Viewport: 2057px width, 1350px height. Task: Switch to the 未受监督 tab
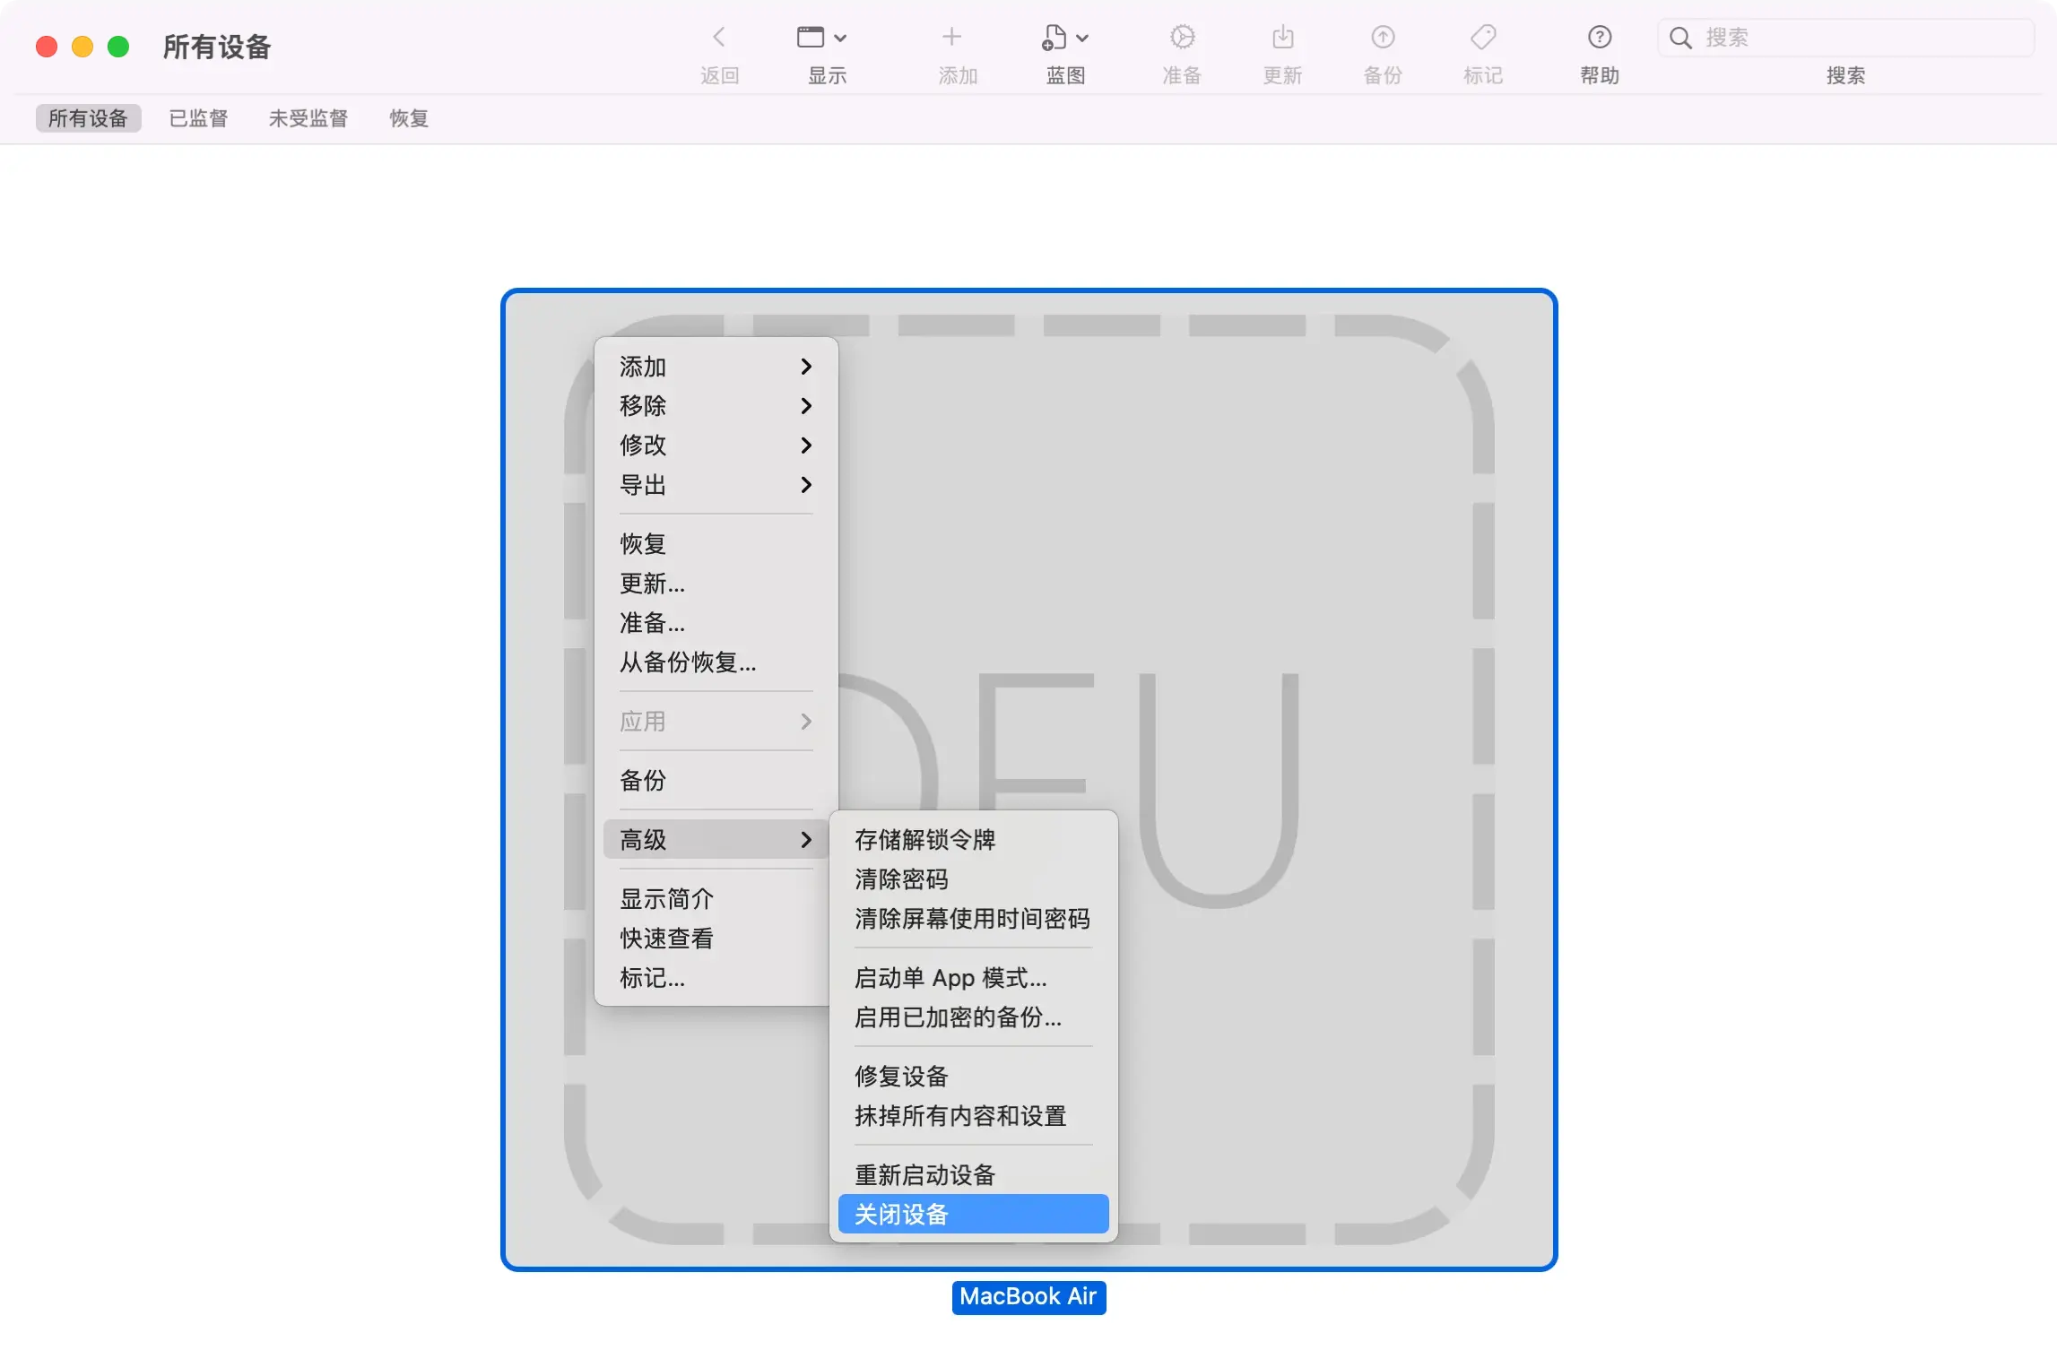click(x=308, y=117)
